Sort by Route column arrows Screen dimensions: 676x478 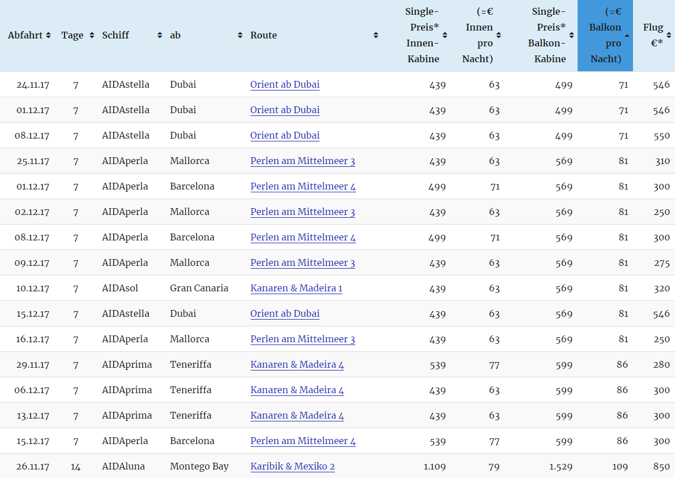click(x=376, y=35)
